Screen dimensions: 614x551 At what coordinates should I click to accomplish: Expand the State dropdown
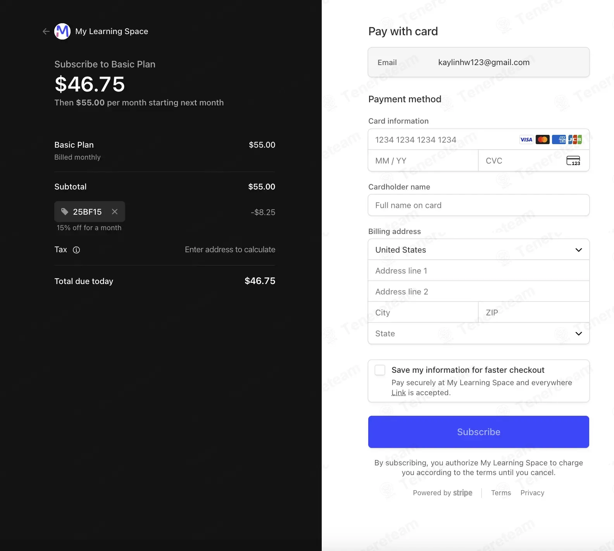[x=478, y=334]
